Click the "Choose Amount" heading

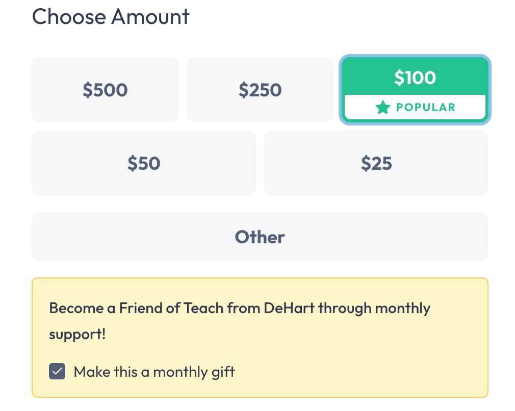pyautogui.click(x=111, y=16)
